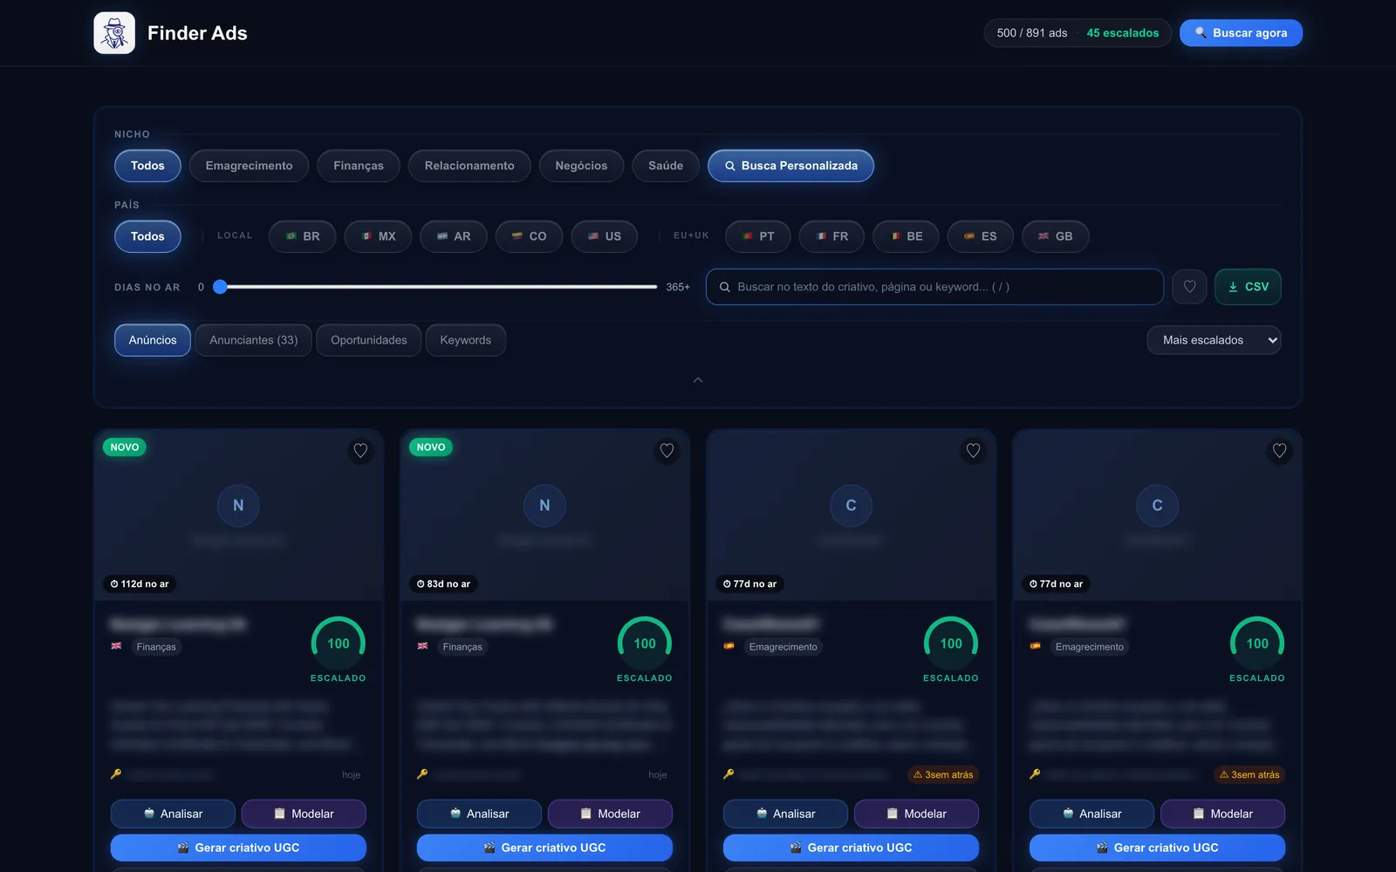Click the 45 escalados counter
Screen dimensions: 1396x872
click(x=1123, y=33)
